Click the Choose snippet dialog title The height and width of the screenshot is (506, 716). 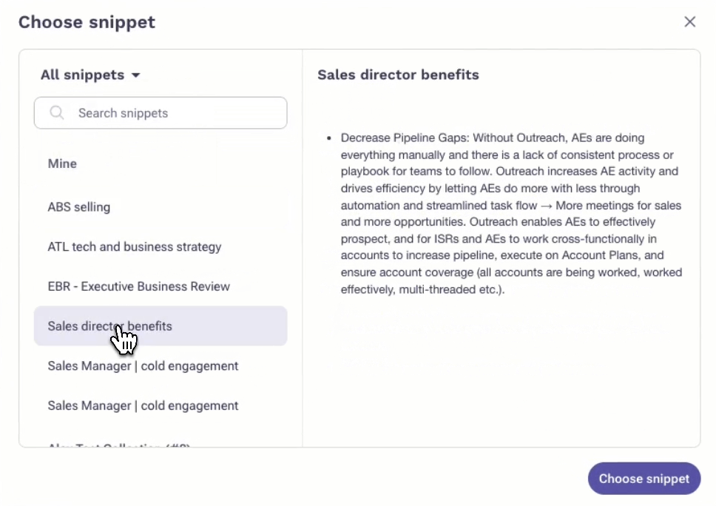[87, 22]
